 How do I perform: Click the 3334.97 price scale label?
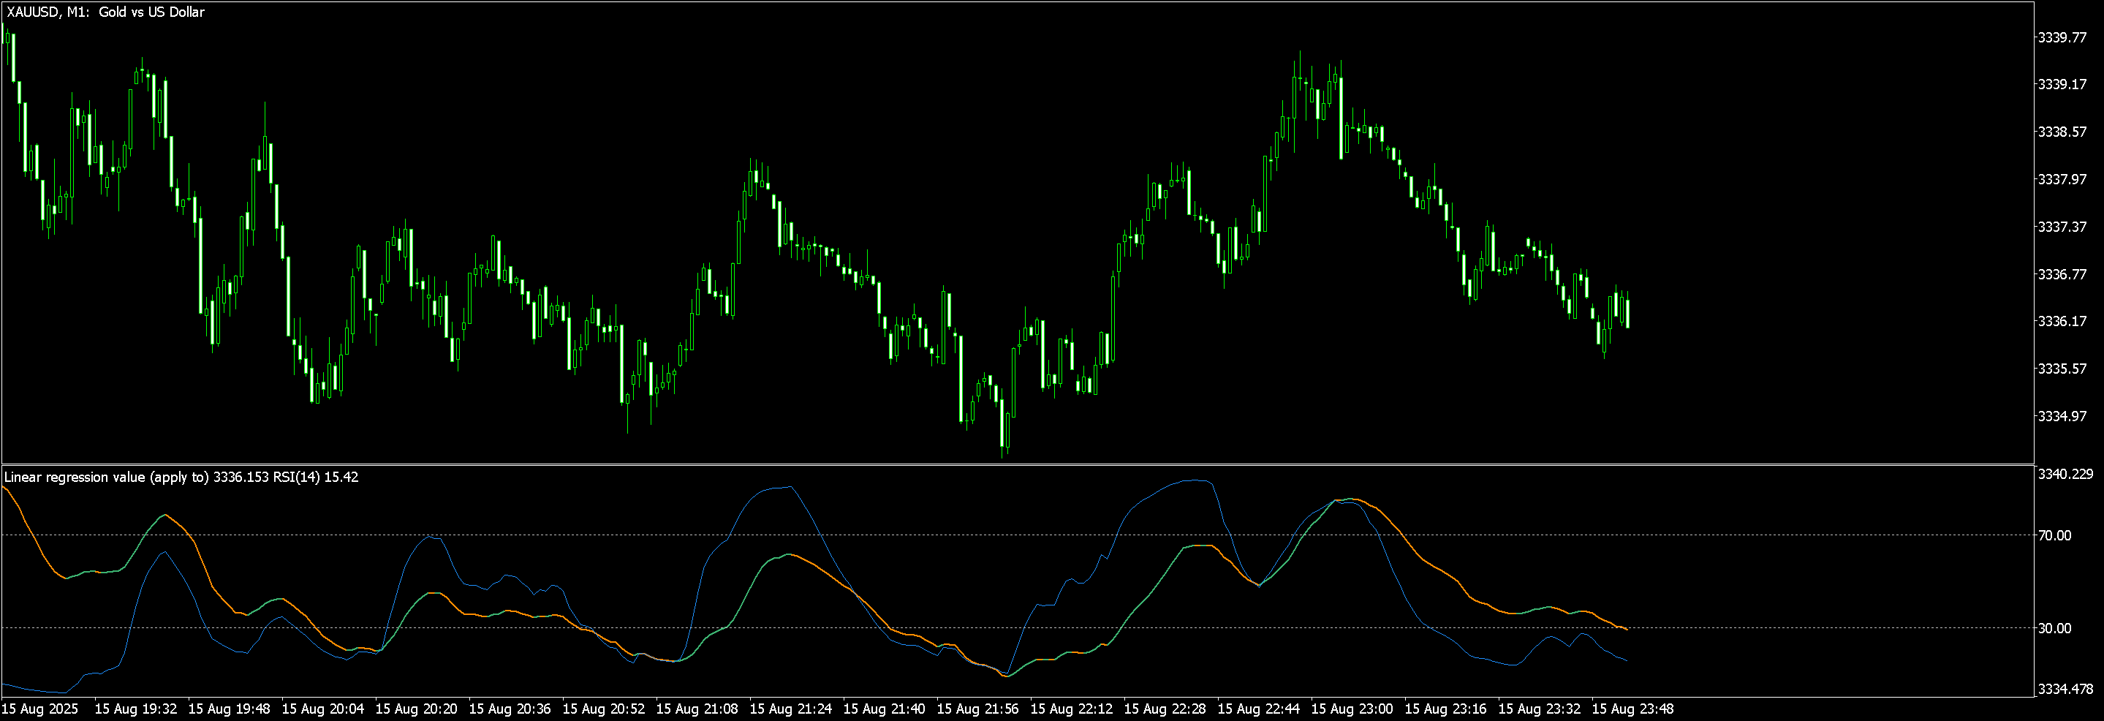coord(2062,416)
